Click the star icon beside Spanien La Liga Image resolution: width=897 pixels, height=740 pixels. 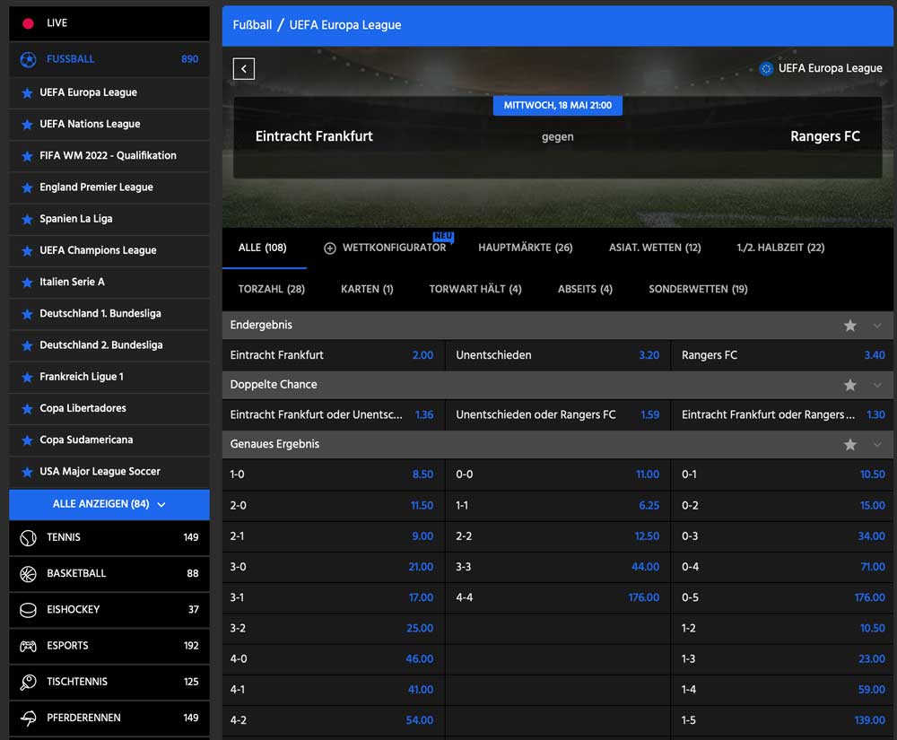(27, 219)
